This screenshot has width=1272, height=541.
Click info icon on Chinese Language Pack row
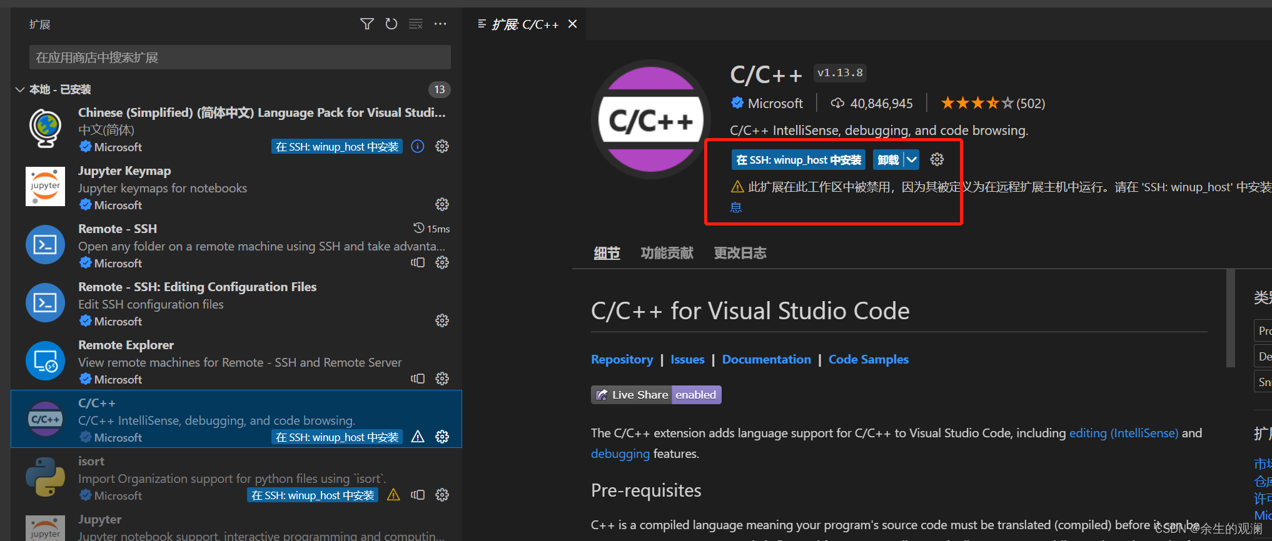418,146
